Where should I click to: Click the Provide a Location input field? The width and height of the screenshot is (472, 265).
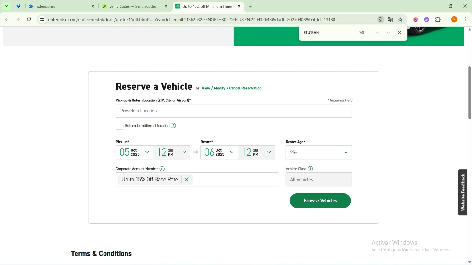pyautogui.click(x=234, y=111)
